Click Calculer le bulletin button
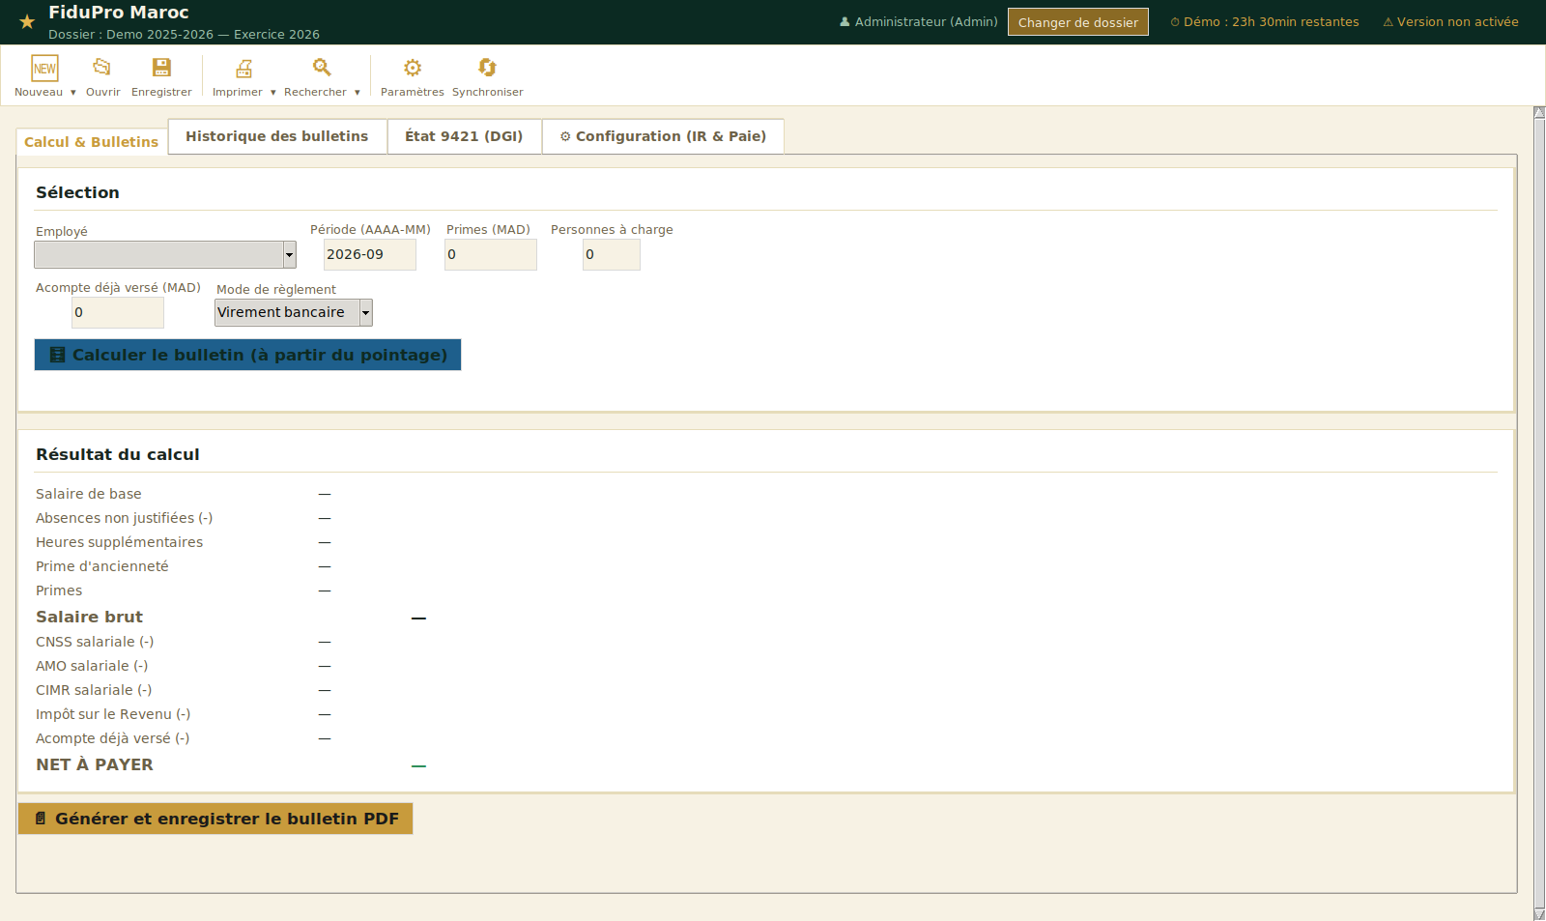The width and height of the screenshot is (1546, 921). point(247,355)
